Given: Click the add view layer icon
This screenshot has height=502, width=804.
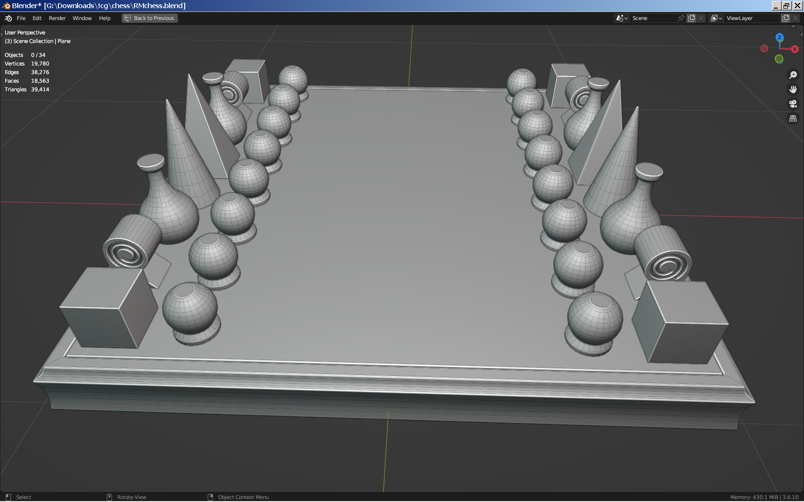Looking at the screenshot, I should 786,18.
